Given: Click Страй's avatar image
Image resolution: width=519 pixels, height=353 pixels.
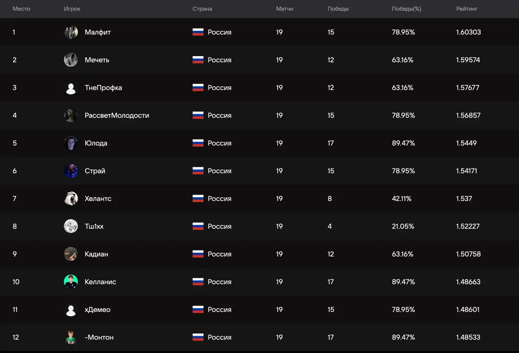Looking at the screenshot, I should tap(71, 171).
